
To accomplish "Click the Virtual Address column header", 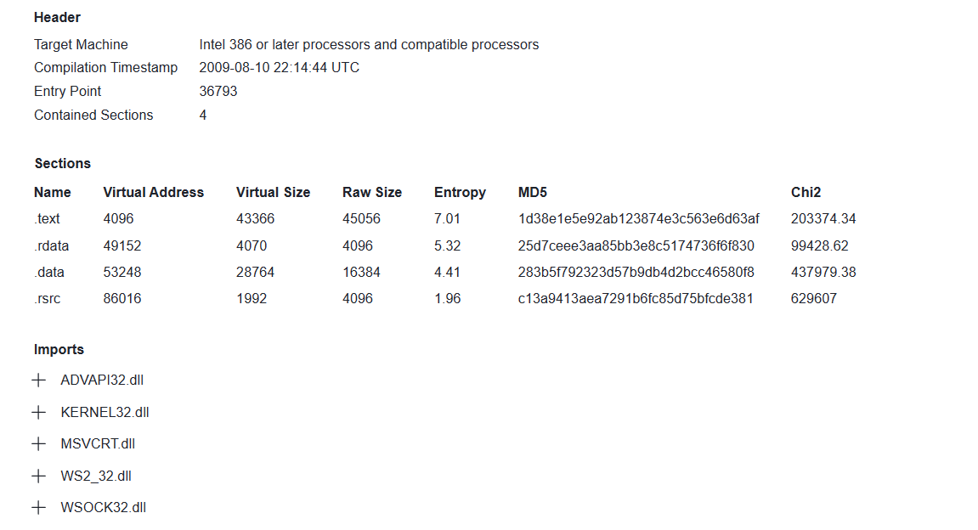I will coord(153,192).
